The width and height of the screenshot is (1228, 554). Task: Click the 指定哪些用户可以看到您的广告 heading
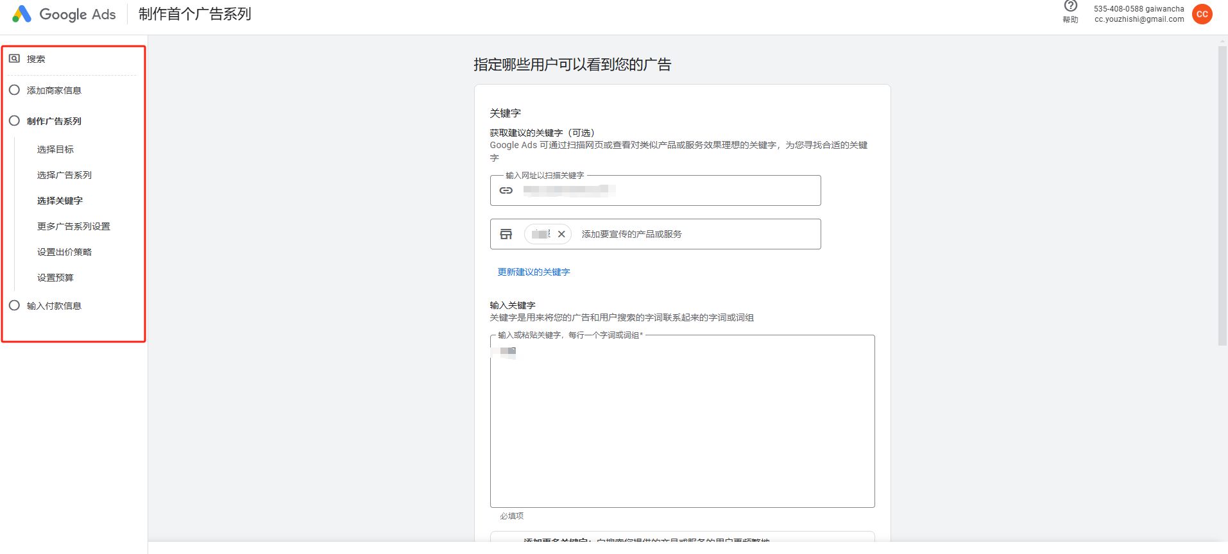pyautogui.click(x=572, y=65)
